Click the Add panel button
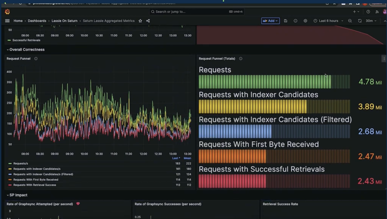This screenshot has width=387, height=219. point(270,21)
